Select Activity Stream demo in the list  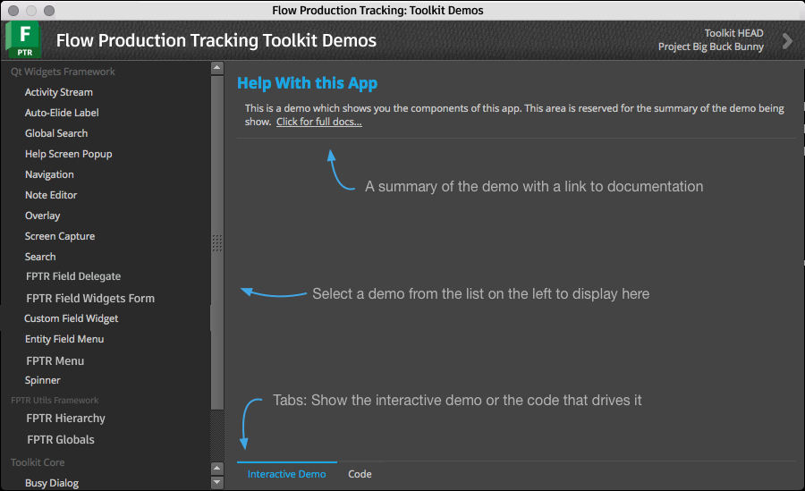[x=59, y=92]
